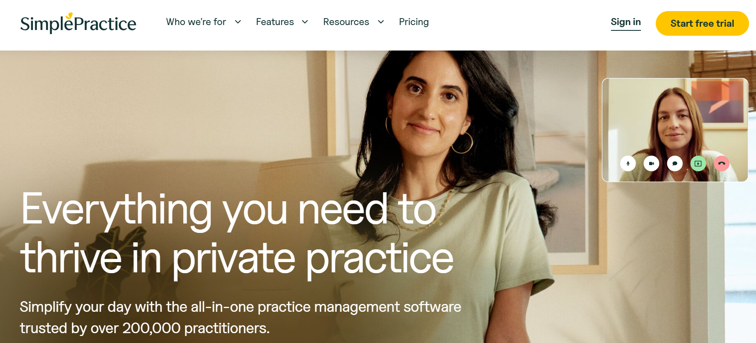Click the yellow butterfly logo mark

pyautogui.click(x=69, y=16)
